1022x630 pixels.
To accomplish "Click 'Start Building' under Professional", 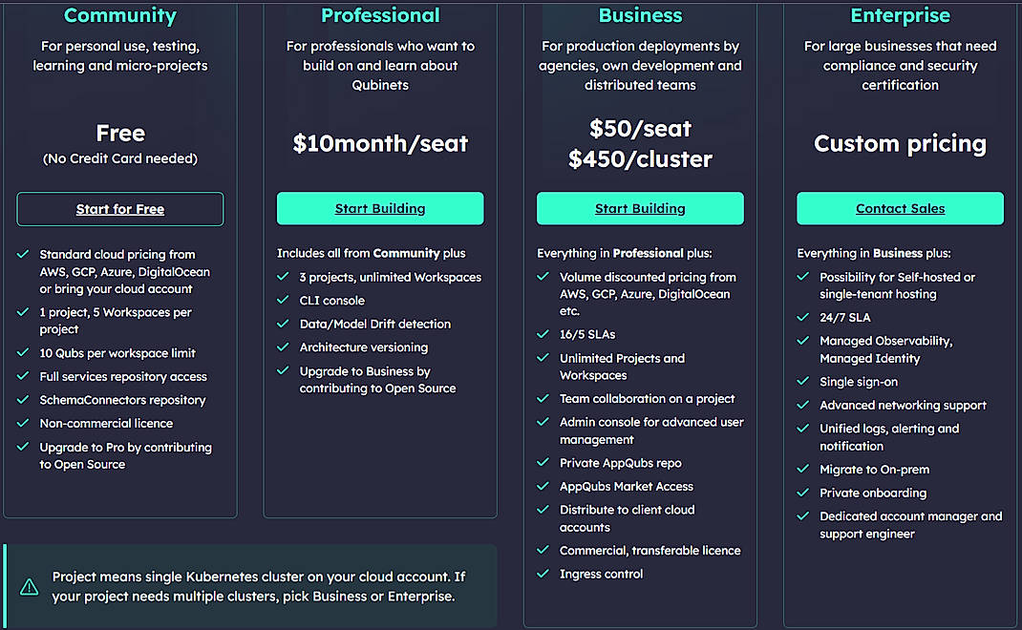I will point(380,208).
